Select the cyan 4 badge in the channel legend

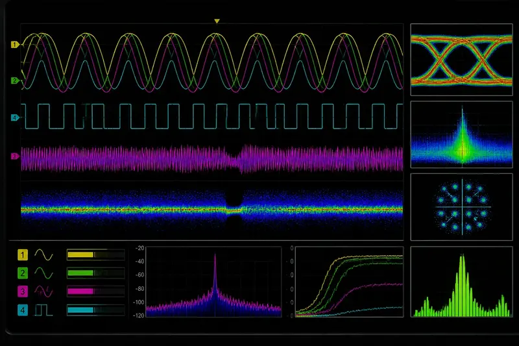point(23,310)
